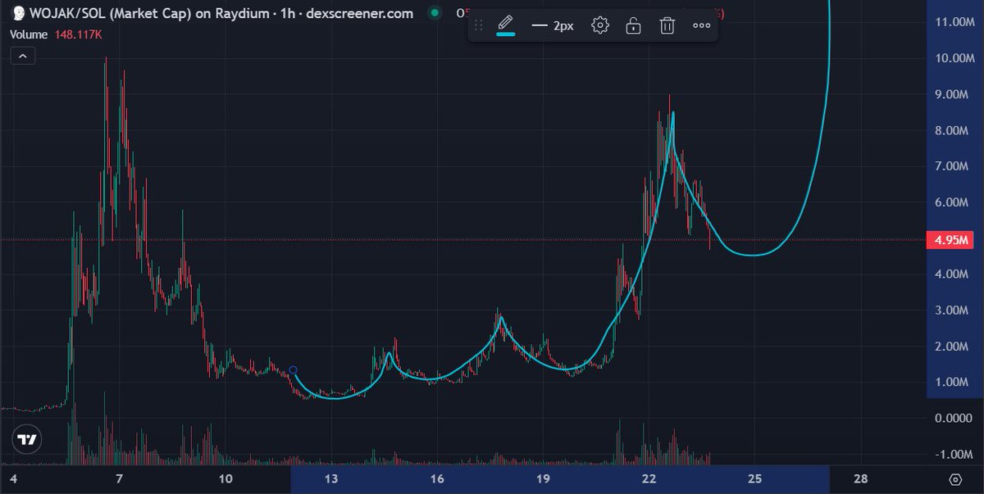Click date 16 on time axis

(x=437, y=479)
